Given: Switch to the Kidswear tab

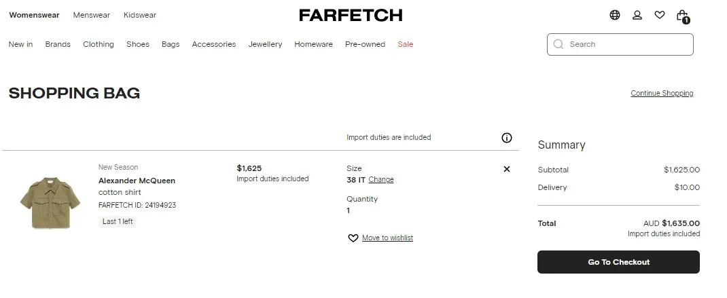Looking at the screenshot, I should (x=140, y=15).
